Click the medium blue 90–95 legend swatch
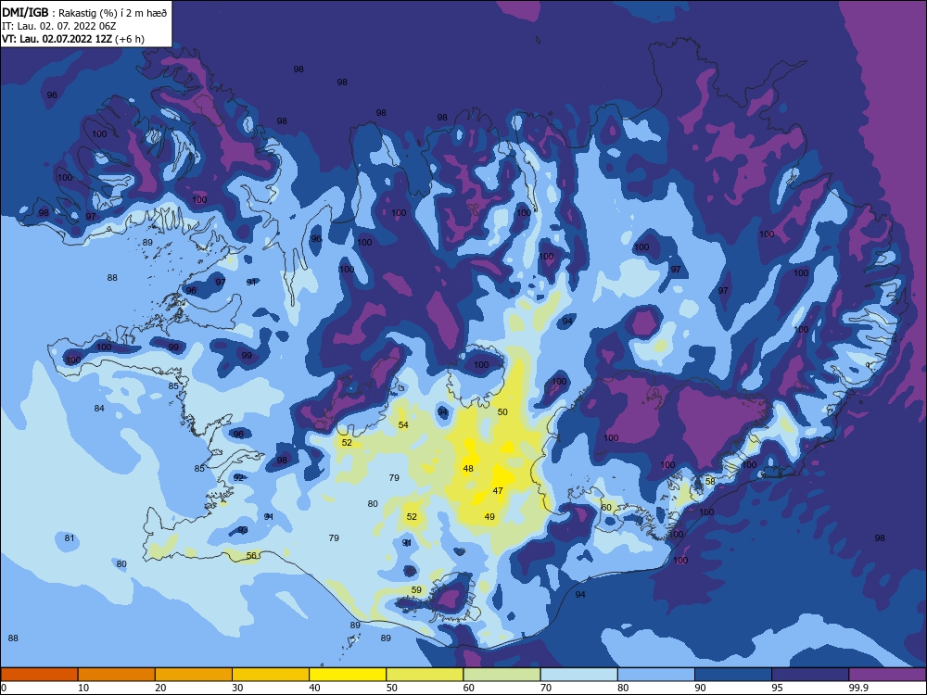The height and width of the screenshot is (695, 927). click(733, 675)
